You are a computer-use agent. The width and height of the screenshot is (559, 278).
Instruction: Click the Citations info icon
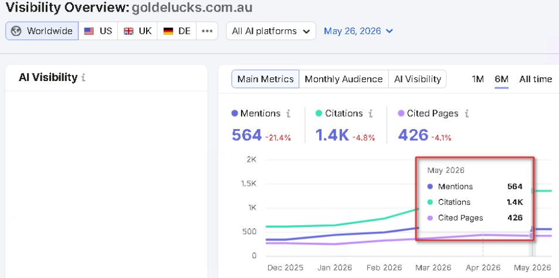click(x=371, y=114)
